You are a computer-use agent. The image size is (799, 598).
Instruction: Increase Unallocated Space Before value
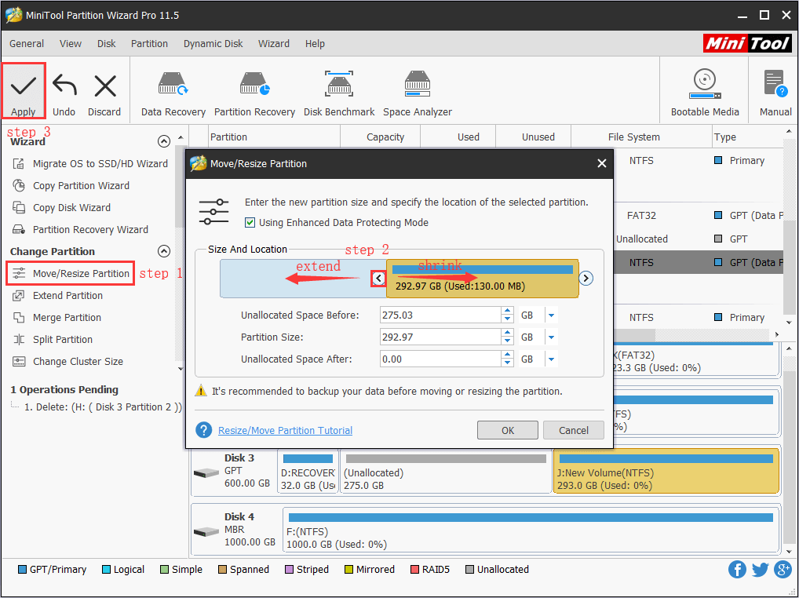tap(507, 312)
